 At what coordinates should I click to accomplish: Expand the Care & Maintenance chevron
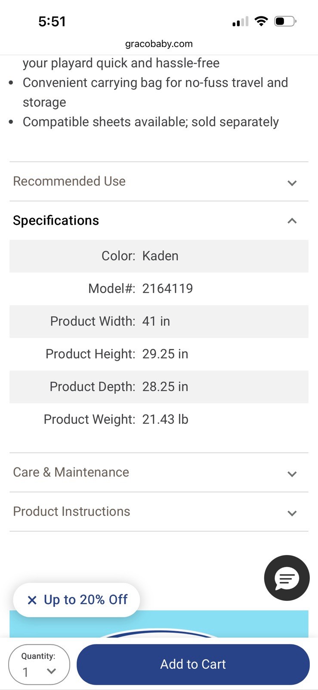pos(292,474)
